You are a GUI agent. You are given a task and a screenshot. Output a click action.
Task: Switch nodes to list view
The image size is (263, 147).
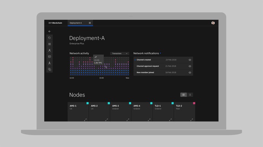pos(190,95)
